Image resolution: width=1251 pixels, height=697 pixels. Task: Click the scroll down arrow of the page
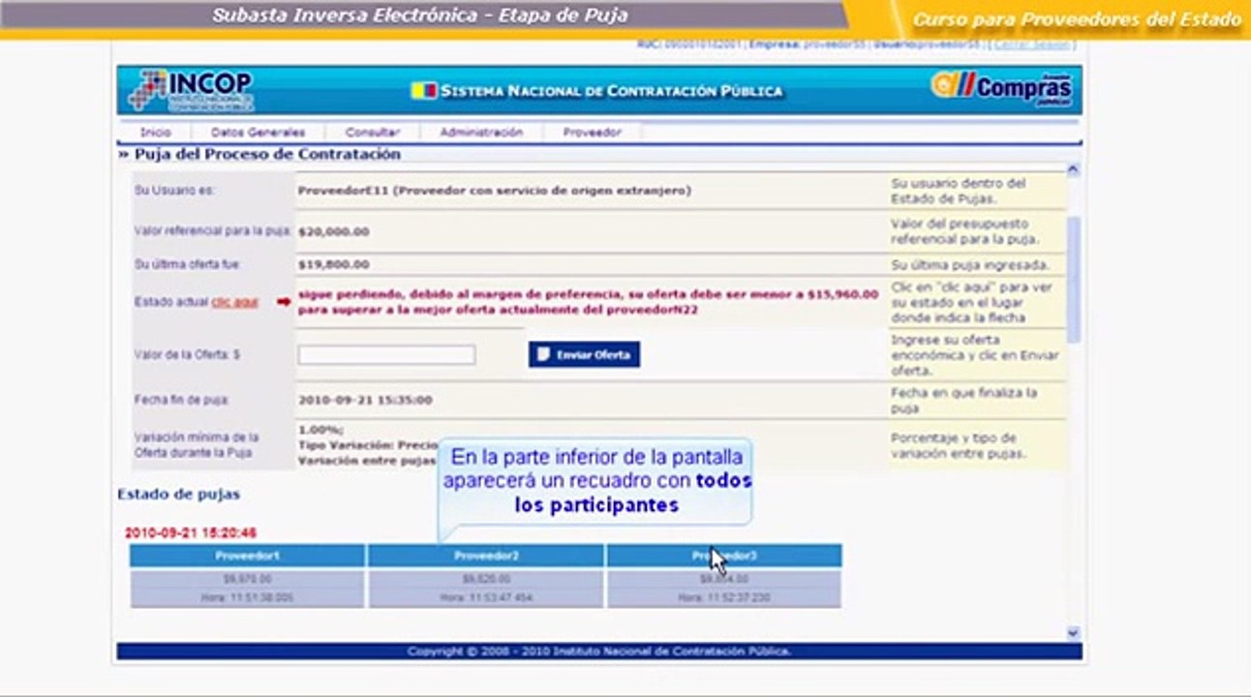pos(1073,633)
